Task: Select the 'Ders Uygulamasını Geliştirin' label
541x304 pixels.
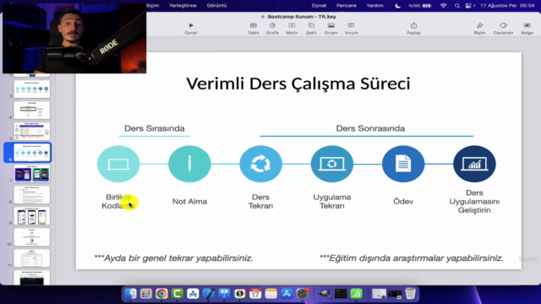Action: [x=474, y=201]
